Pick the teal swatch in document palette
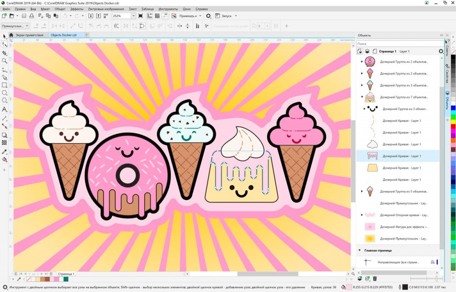The image size is (456, 292). (66, 279)
